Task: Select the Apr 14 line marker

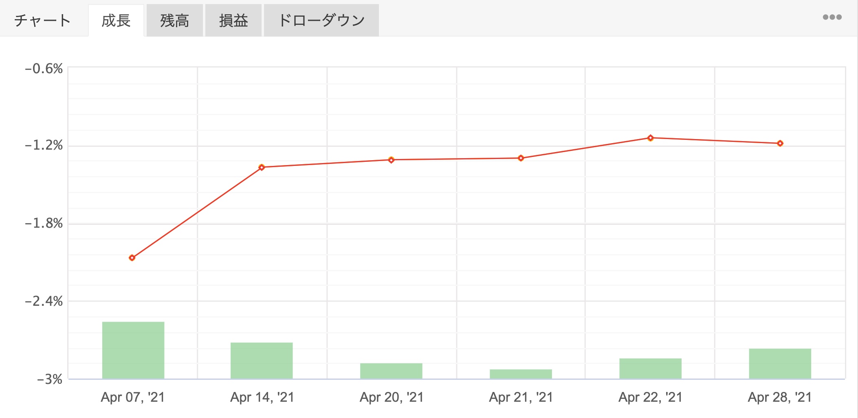Action: click(x=262, y=167)
